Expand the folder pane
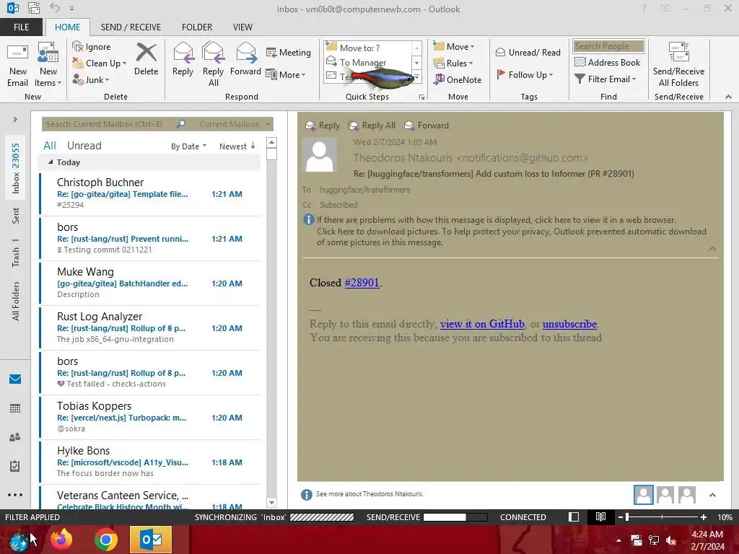 pos(15,120)
